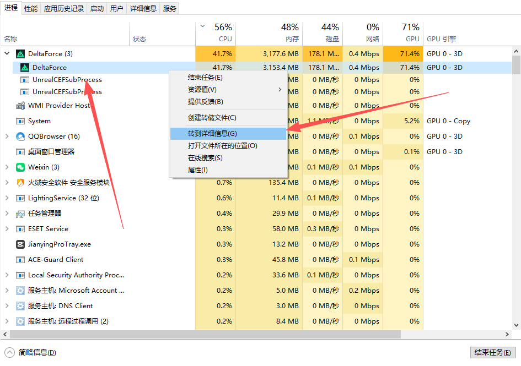Click the DeltaForce group process icon
521x366 pixels.
20,54
